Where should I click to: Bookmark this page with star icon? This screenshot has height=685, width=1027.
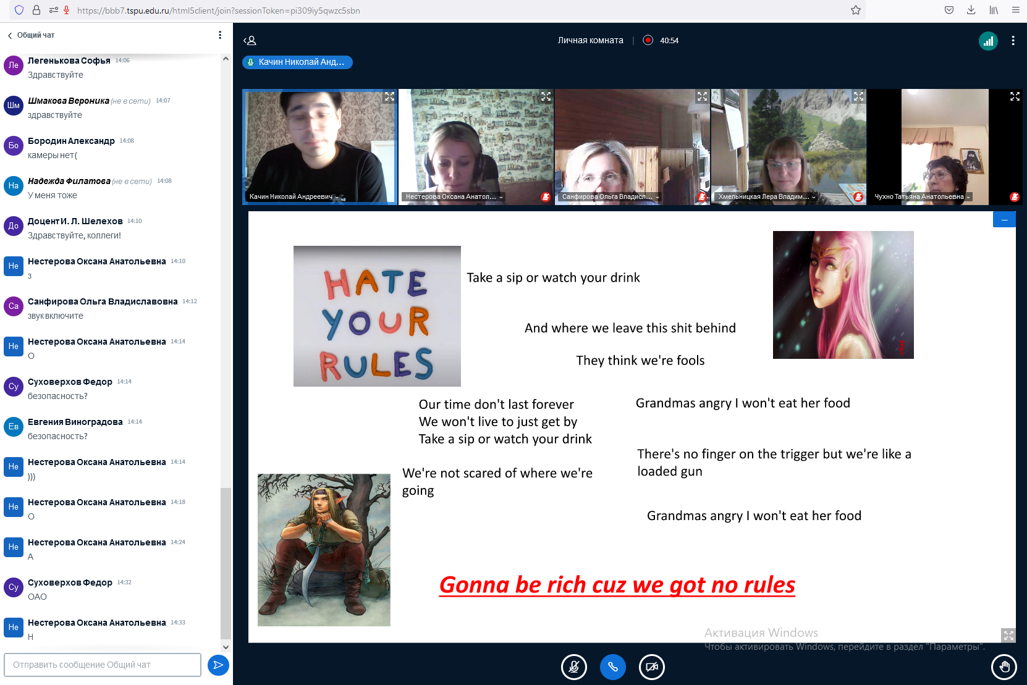(x=856, y=10)
